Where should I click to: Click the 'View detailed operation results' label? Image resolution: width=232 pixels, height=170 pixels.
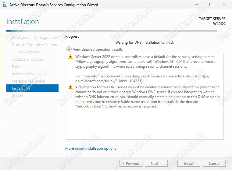(x=98, y=49)
